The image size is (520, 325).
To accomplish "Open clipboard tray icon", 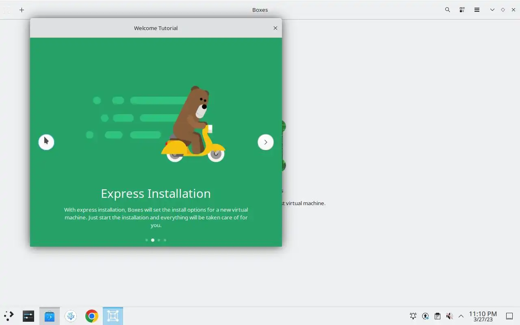I will [438, 316].
